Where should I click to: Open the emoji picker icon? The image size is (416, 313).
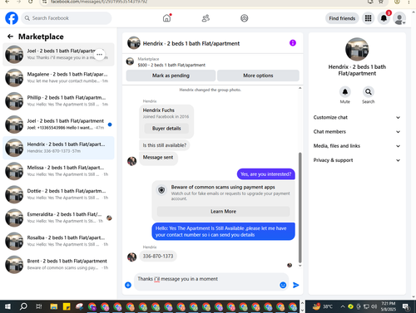283,285
